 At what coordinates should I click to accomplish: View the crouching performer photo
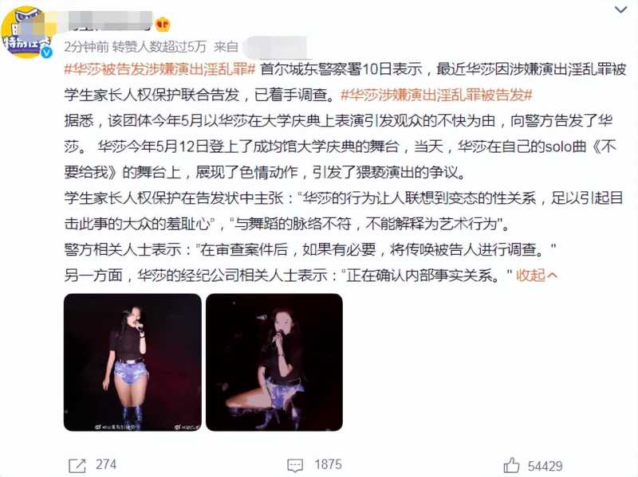274,362
